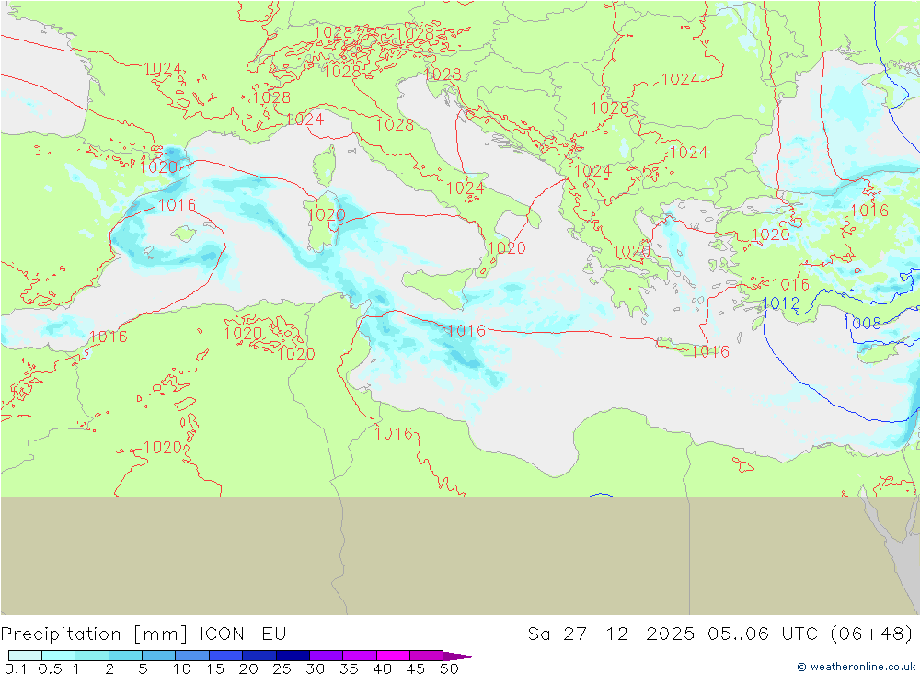Screen dimensions: 920x674
Task: Click the '40' legend value
Action: coord(382,668)
